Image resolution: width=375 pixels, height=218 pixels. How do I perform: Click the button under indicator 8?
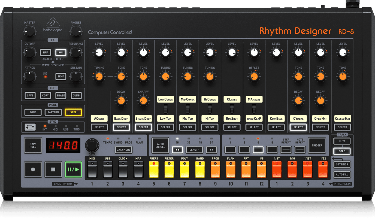pos(272,150)
